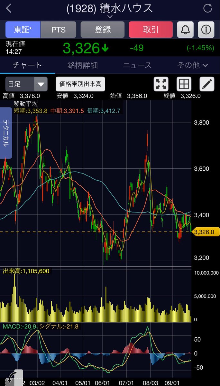
Task: Switch to multi-chart grid layout
Action: [184, 84]
